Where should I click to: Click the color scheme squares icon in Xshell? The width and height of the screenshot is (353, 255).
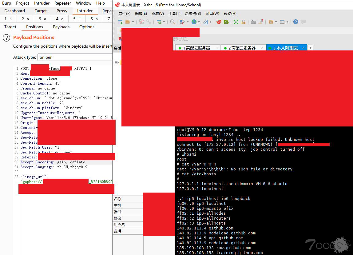(x=182, y=22)
